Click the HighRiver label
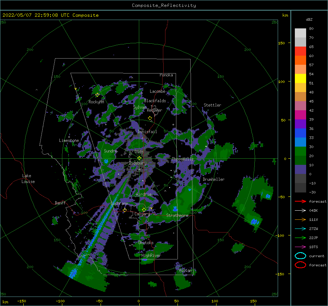Image resolution: width=328 pixels, height=306 pixels. click(x=151, y=255)
